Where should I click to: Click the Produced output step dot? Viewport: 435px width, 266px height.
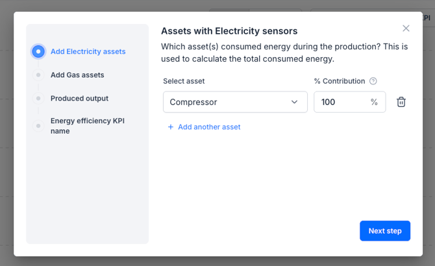(38, 99)
